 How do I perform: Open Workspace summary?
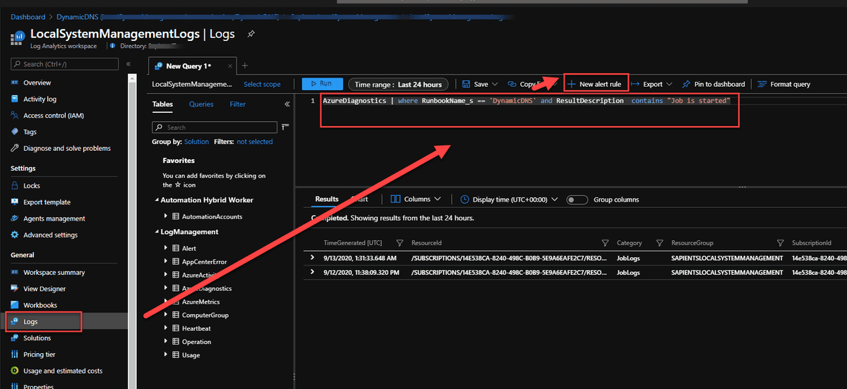pyautogui.click(x=54, y=272)
